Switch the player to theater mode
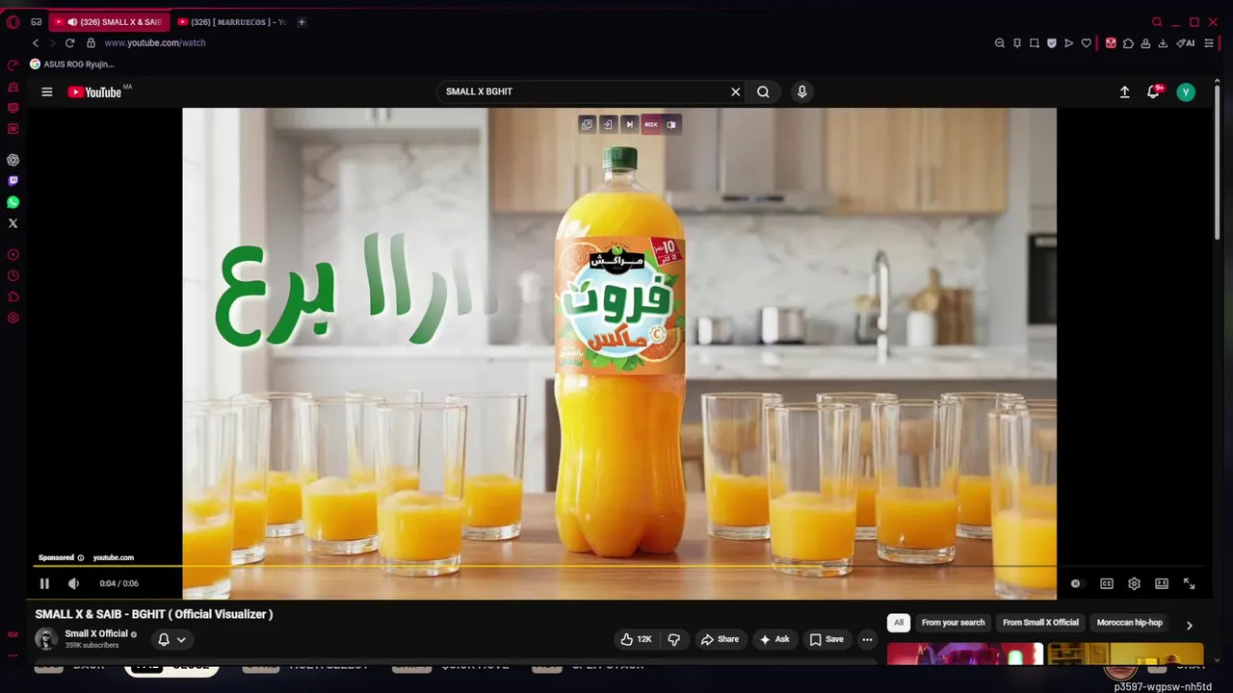The image size is (1233, 693). [1162, 583]
